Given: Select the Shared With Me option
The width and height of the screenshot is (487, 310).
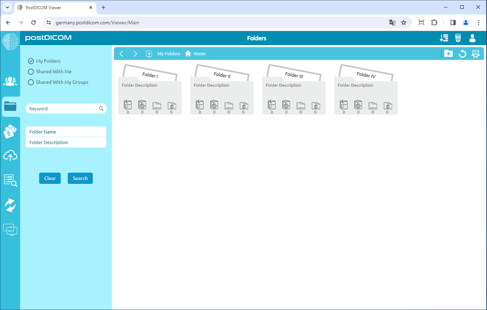Looking at the screenshot, I should [31, 71].
